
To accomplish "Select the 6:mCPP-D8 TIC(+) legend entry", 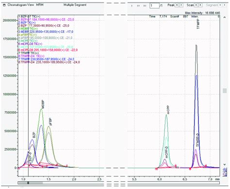I will pyautogui.click(x=30, y=44).
